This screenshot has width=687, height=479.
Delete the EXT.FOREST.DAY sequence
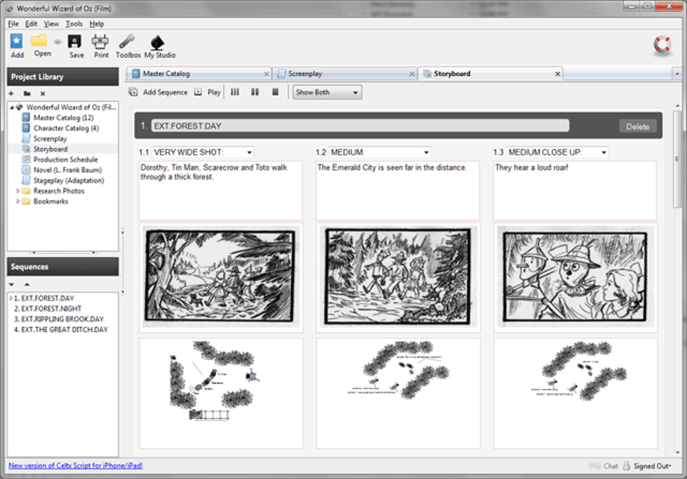(637, 126)
